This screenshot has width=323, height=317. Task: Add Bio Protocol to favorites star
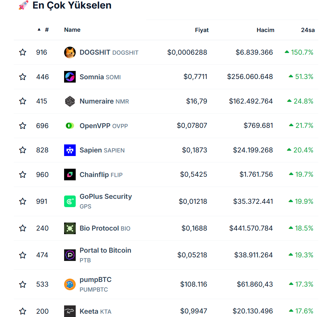click(x=23, y=228)
